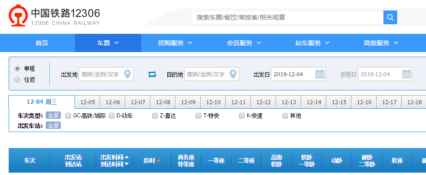
Task: Select the 12-04 周三 date tab
Action: coord(42,102)
